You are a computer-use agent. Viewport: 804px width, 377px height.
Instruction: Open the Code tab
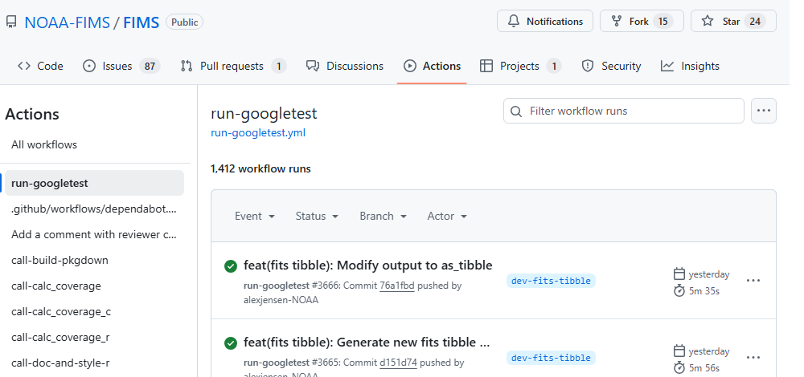[40, 66]
